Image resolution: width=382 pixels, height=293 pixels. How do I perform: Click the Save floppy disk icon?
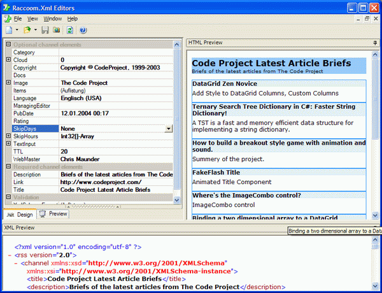click(x=45, y=30)
